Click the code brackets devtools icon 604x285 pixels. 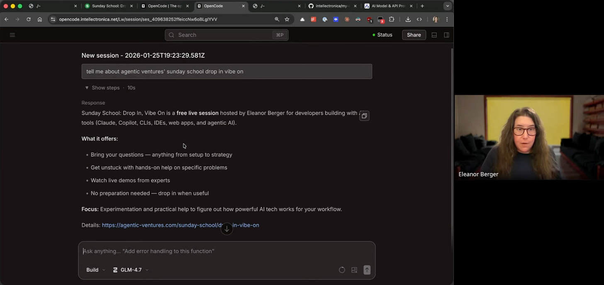click(419, 19)
